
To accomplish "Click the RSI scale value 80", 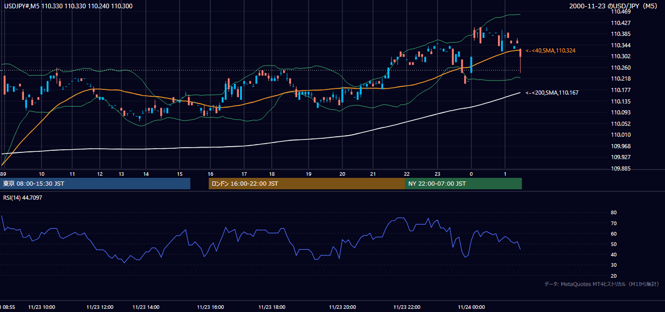I will click(x=613, y=213).
